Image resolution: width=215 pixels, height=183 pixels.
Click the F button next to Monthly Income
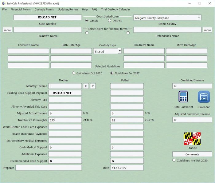(86, 86)
